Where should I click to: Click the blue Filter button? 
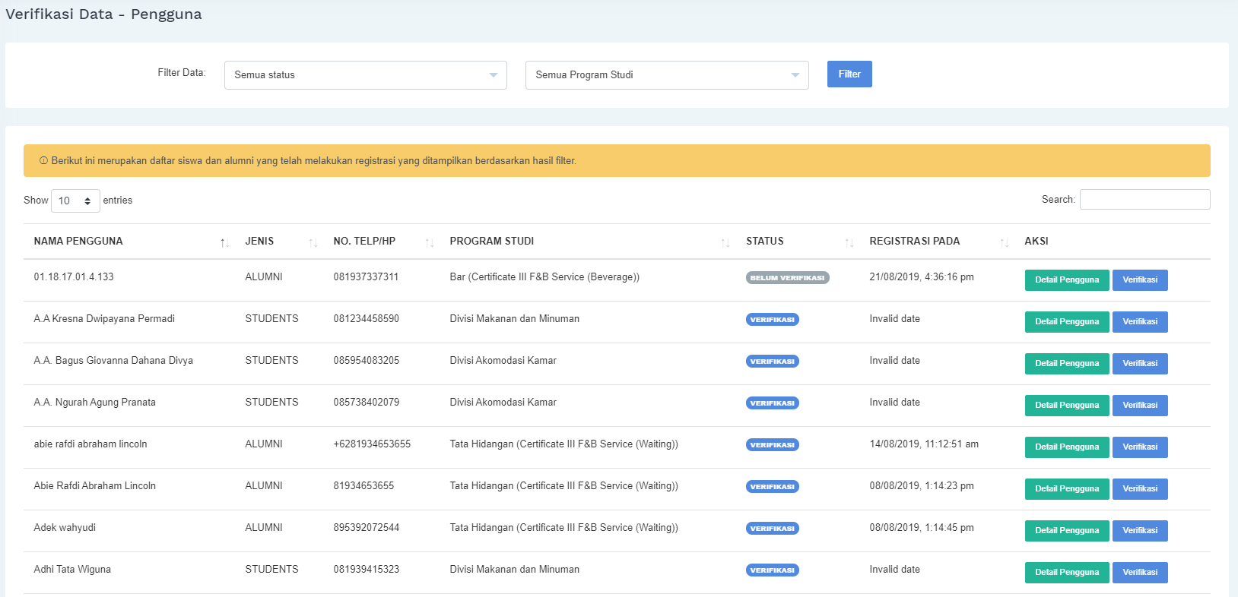click(x=849, y=74)
